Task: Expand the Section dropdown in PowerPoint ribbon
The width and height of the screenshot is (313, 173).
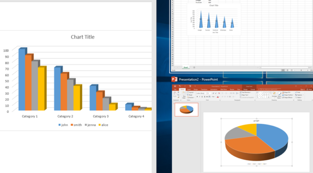Action: (191, 98)
